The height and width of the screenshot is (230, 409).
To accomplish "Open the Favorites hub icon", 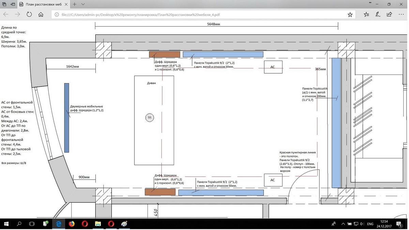I will [366, 15].
